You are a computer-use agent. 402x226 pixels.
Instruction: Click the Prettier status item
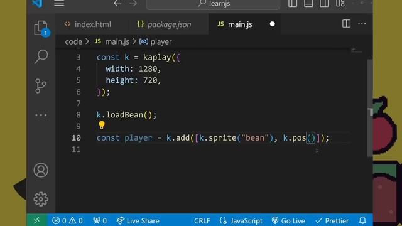point(332,220)
